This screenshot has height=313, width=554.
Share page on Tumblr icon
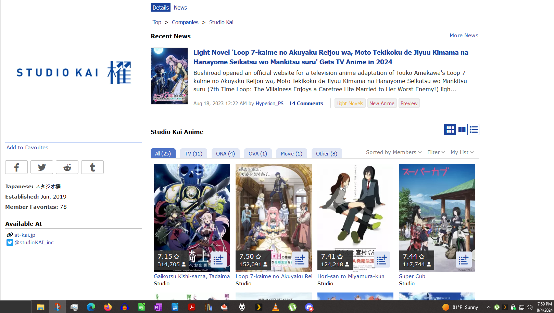92,167
